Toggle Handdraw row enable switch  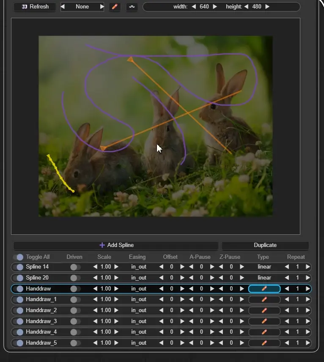pos(19,288)
